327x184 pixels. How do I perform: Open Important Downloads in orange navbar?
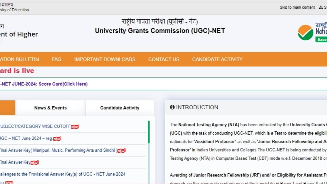point(105,59)
